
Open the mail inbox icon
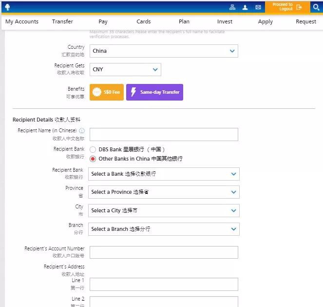point(258,7)
